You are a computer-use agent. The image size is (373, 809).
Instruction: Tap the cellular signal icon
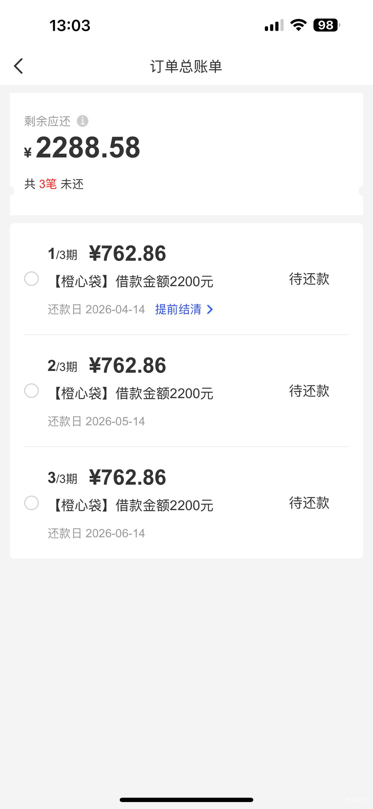(274, 25)
